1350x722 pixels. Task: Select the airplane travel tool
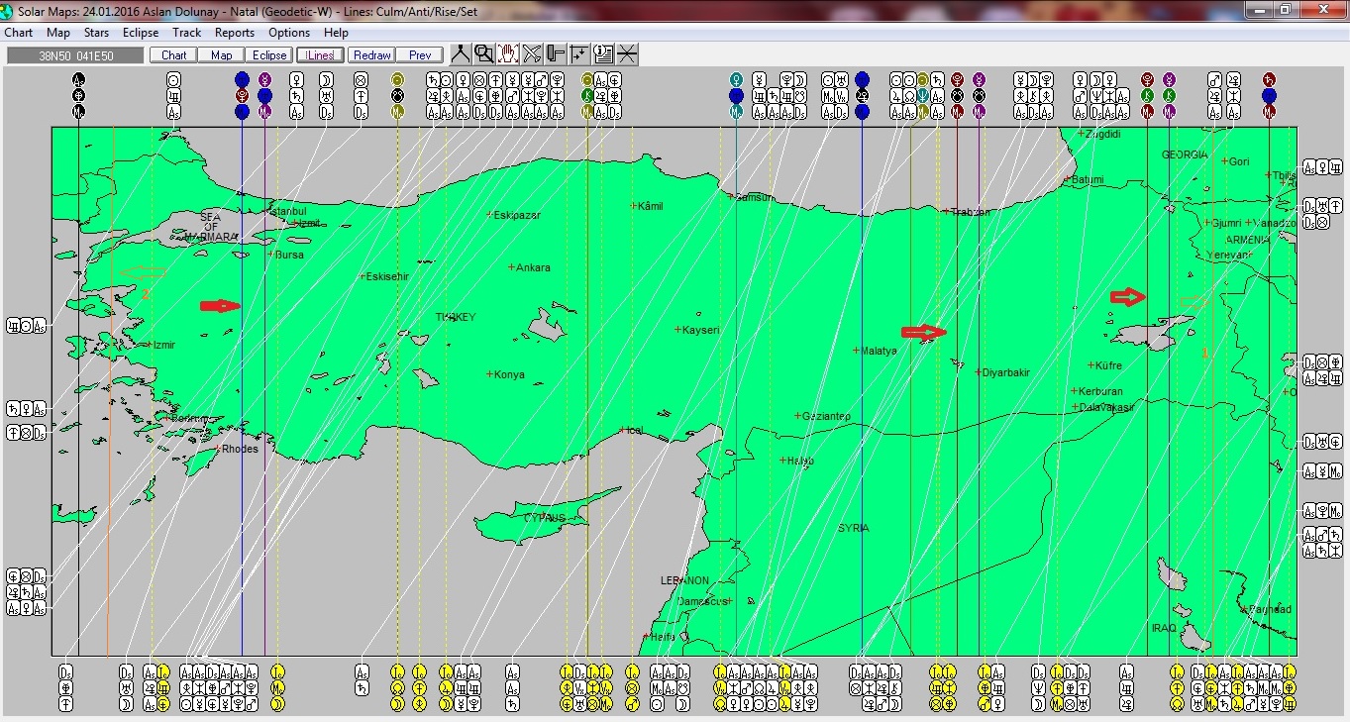[532, 54]
